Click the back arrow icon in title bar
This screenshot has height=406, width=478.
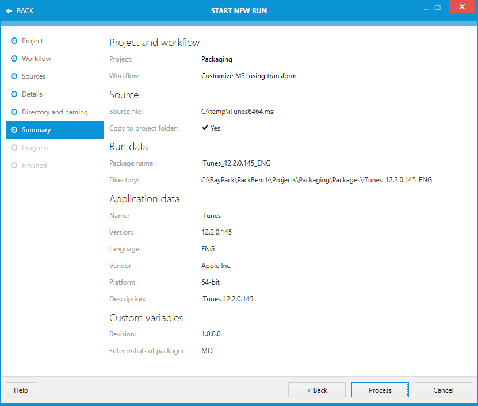[9, 11]
